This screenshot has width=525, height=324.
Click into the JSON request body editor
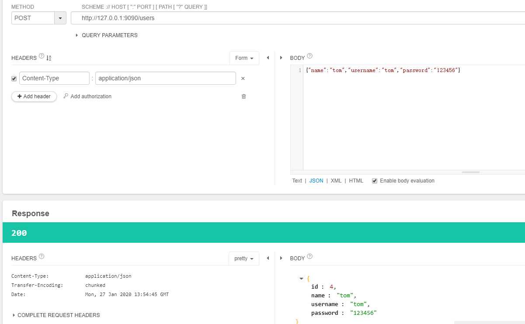point(414,118)
